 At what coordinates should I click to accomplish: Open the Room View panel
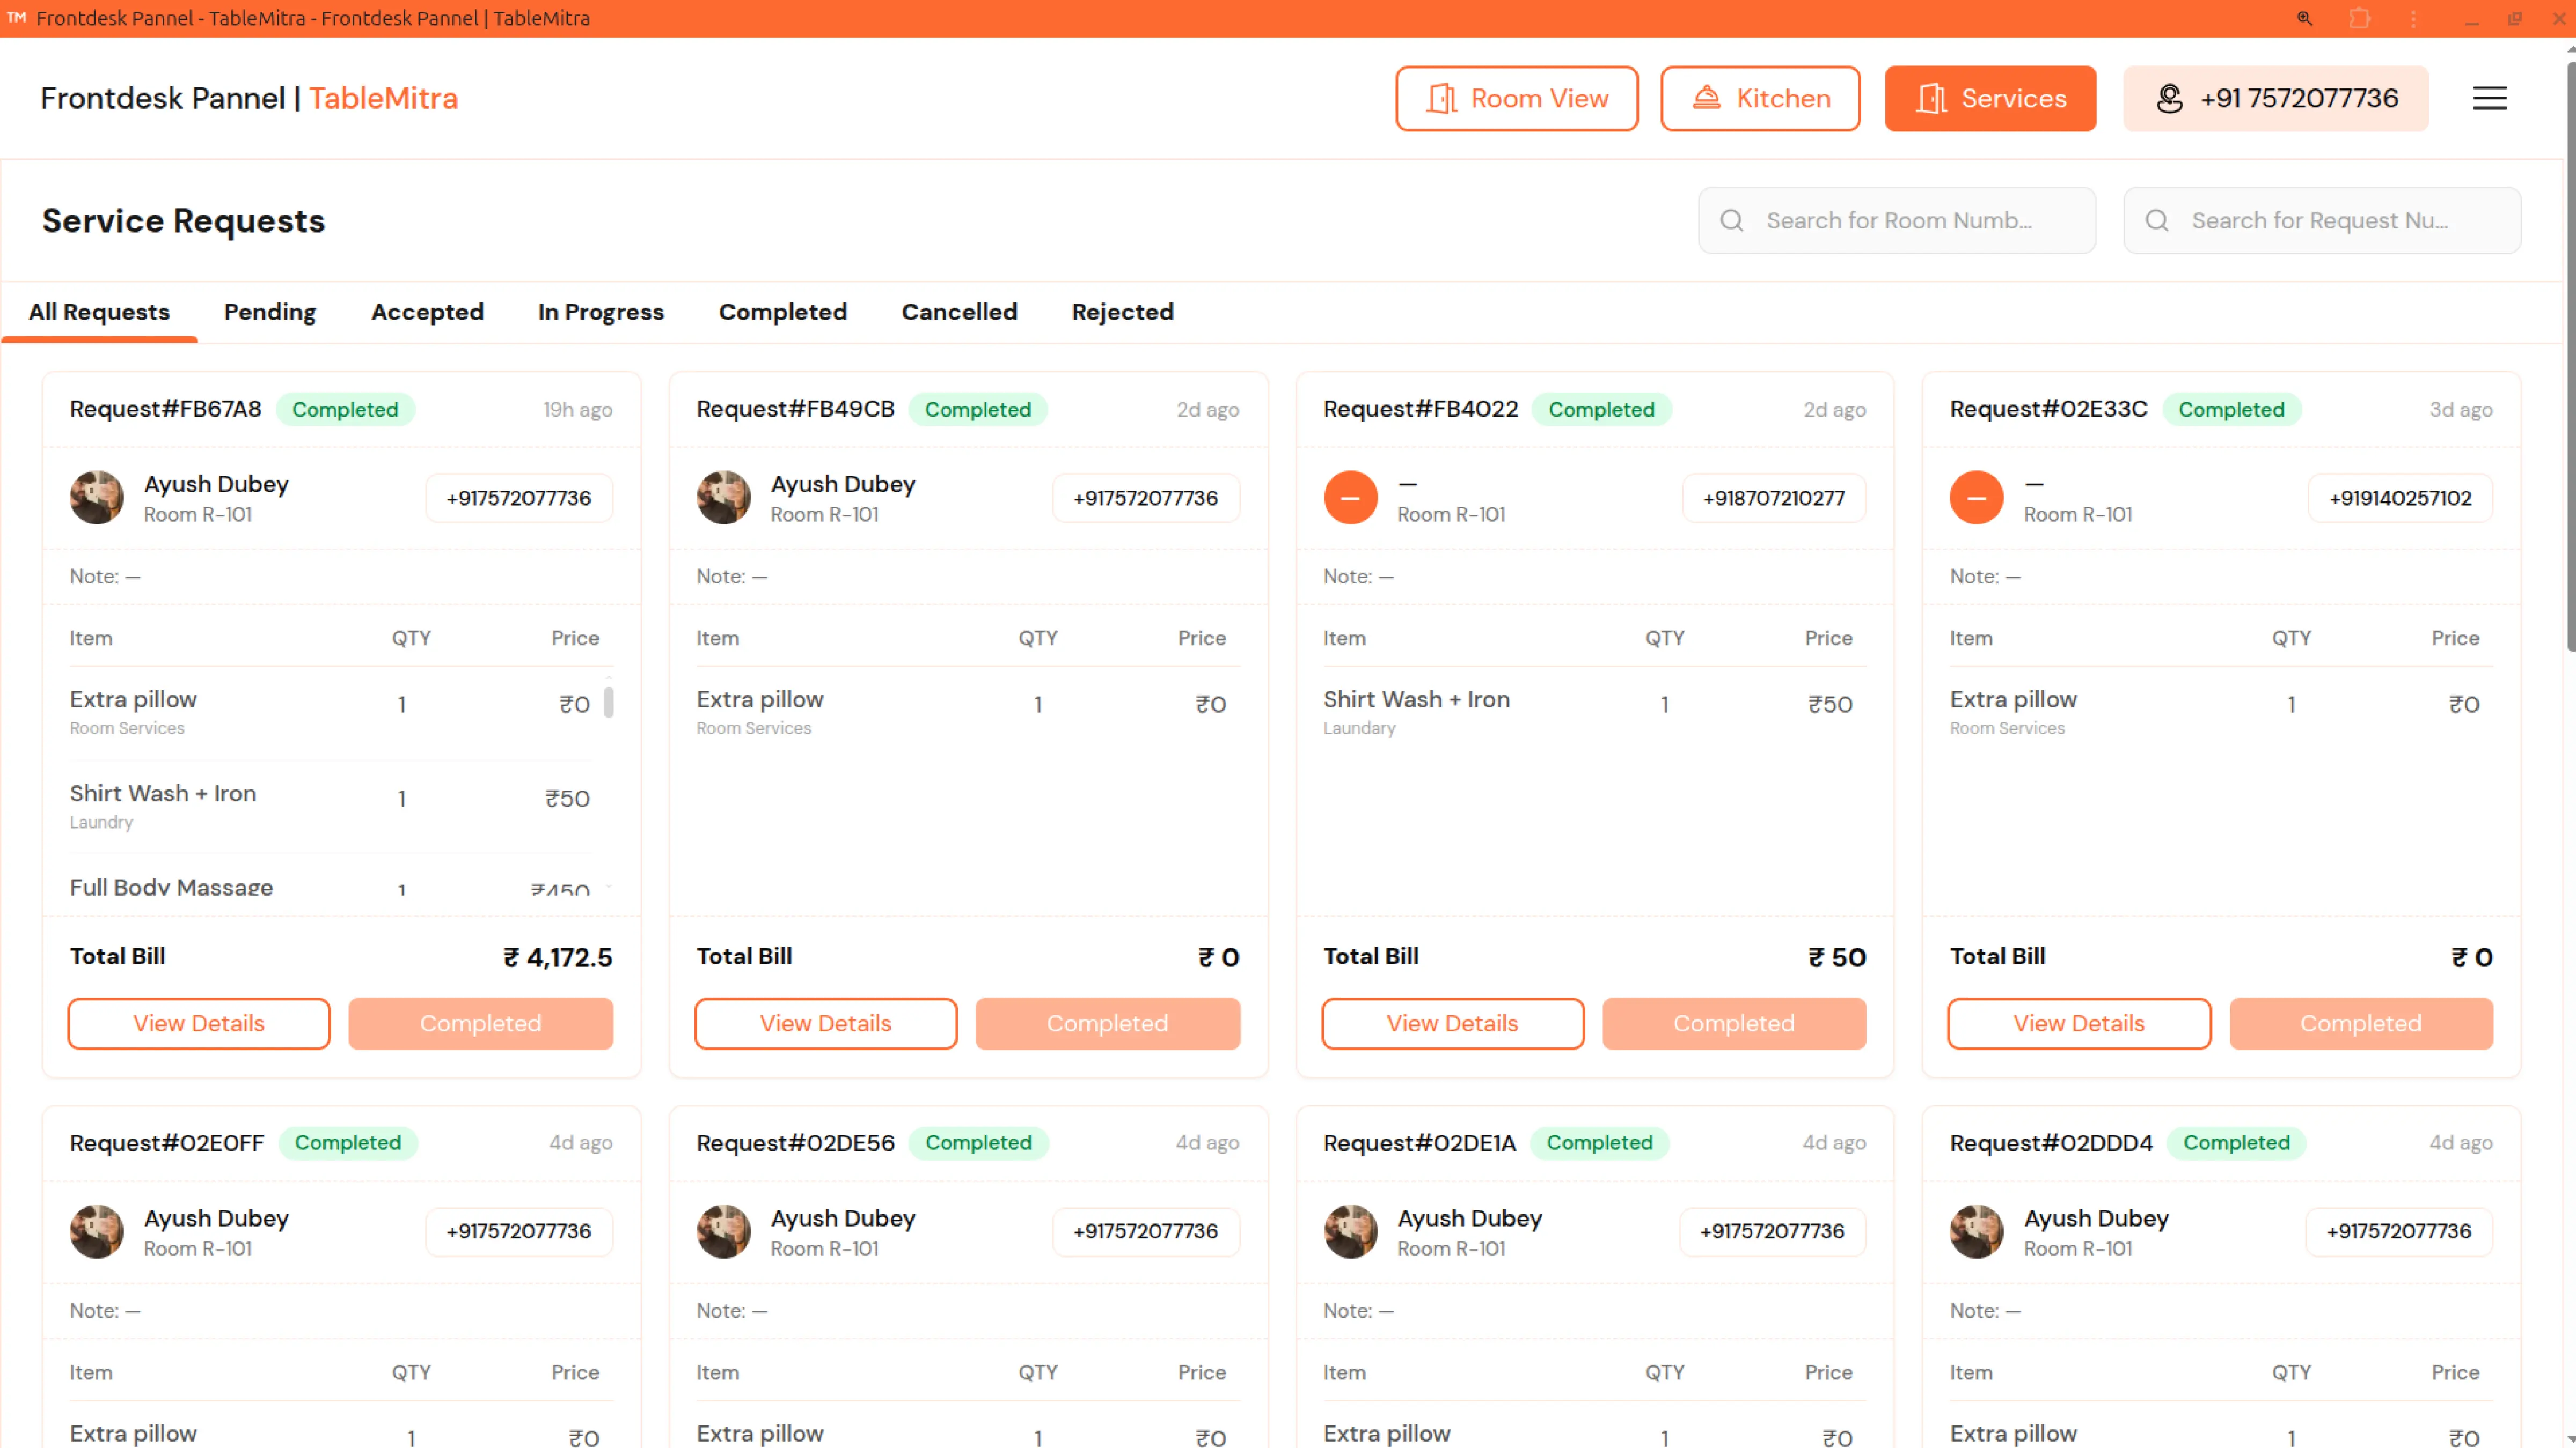[x=1516, y=98]
